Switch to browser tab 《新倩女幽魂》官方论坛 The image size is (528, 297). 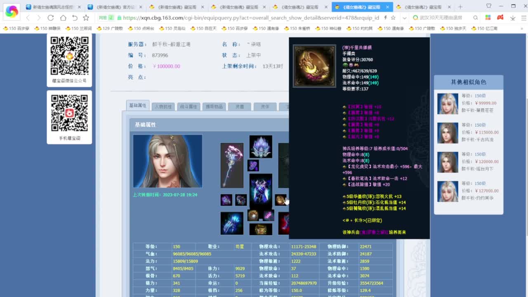tap(115, 7)
